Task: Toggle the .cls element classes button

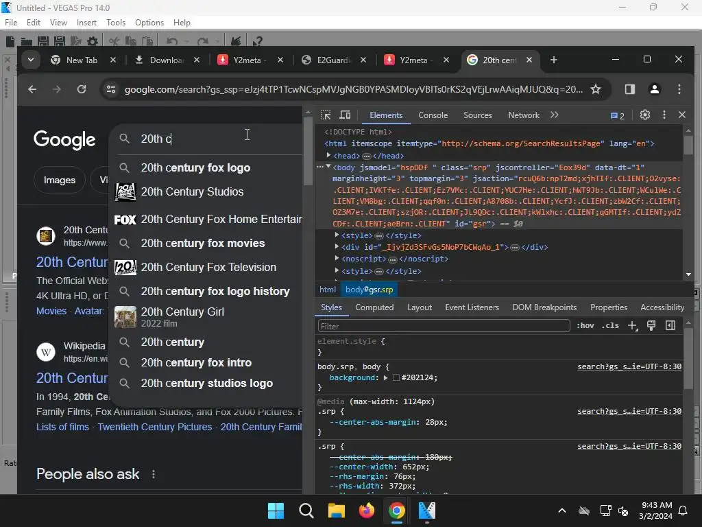Action: point(610,326)
